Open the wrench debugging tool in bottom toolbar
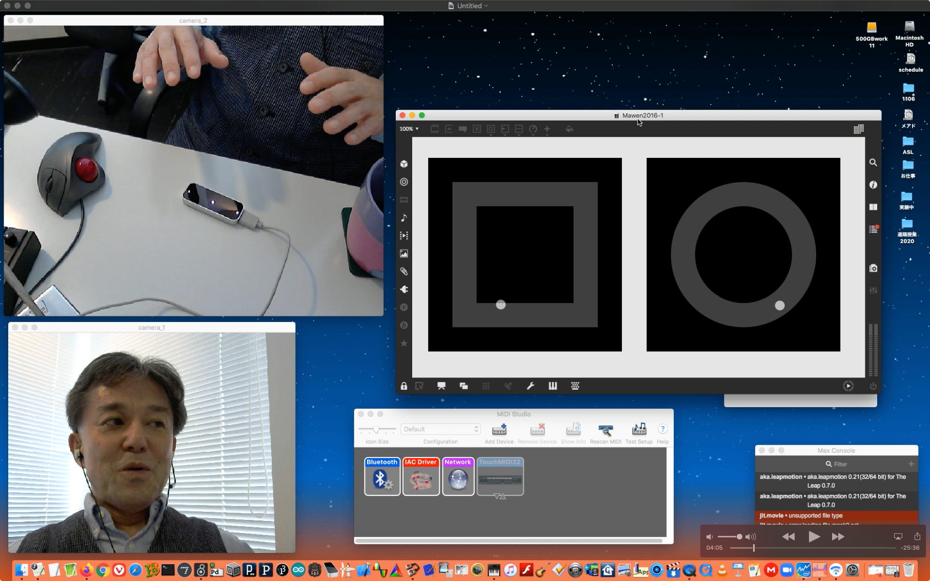Screen dimensions: 930x581 531,386
